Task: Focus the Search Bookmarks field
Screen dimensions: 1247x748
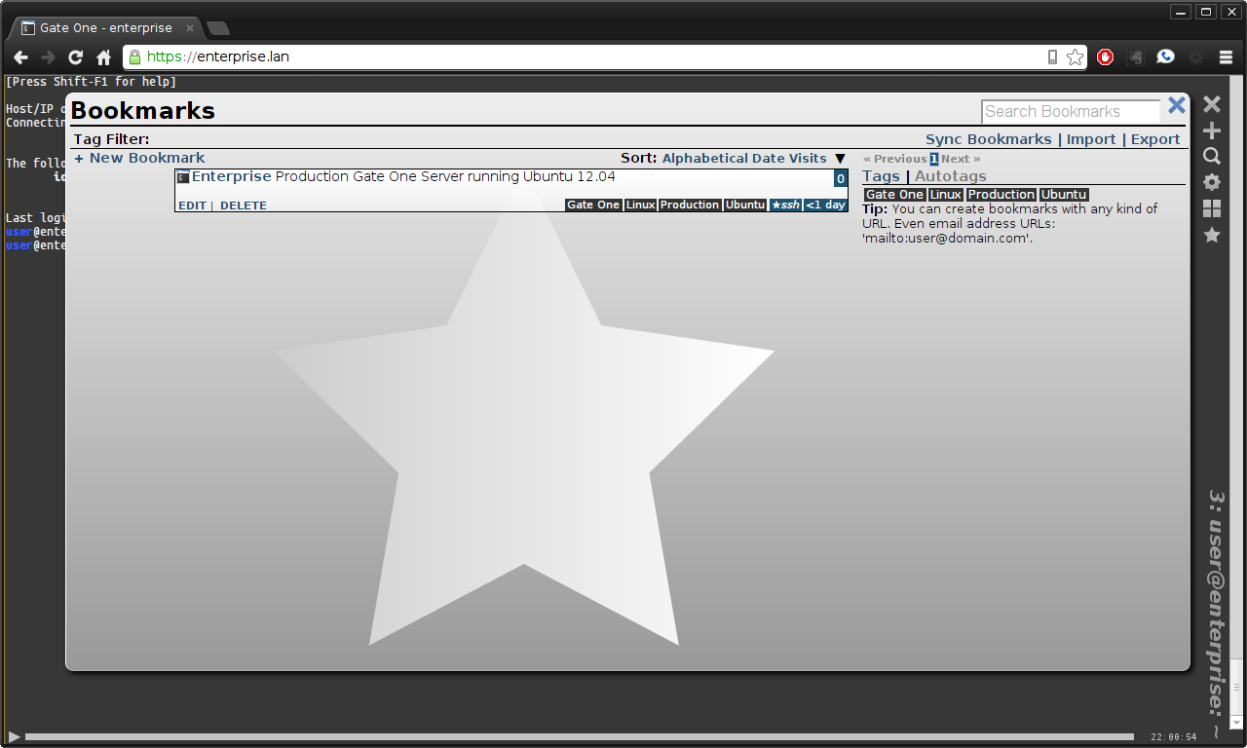Action: (x=1069, y=111)
